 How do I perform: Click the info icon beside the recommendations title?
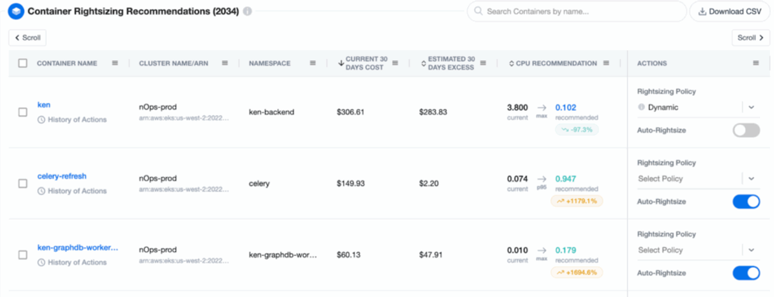pos(248,12)
